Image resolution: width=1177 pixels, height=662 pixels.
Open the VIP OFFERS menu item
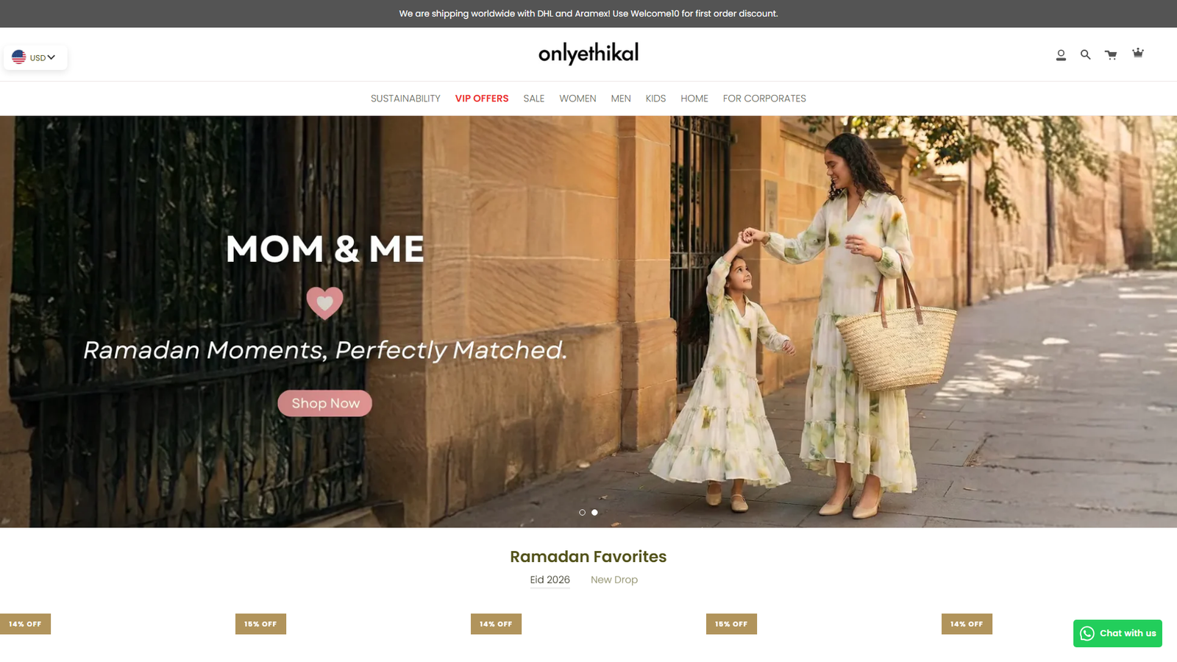482,99
